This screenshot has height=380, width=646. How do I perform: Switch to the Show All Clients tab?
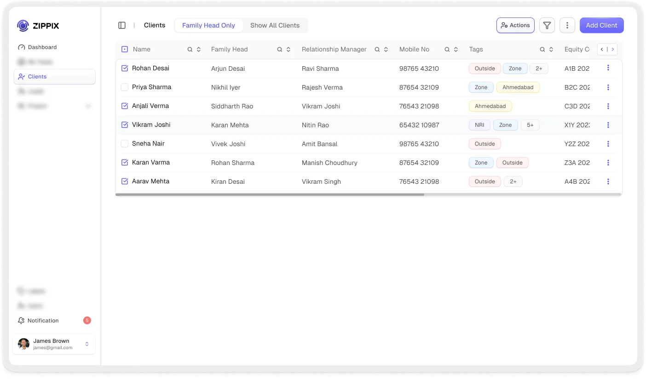pyautogui.click(x=275, y=25)
